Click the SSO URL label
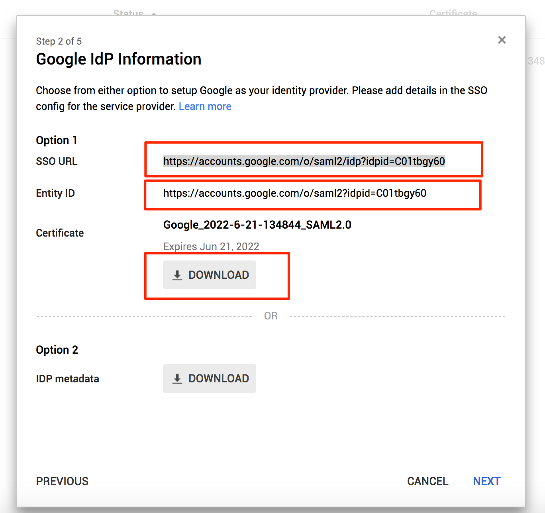 point(57,161)
